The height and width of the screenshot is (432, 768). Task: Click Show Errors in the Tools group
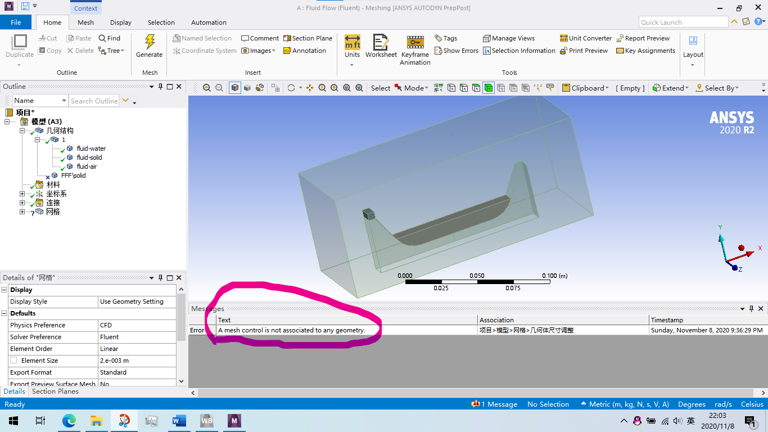click(456, 51)
